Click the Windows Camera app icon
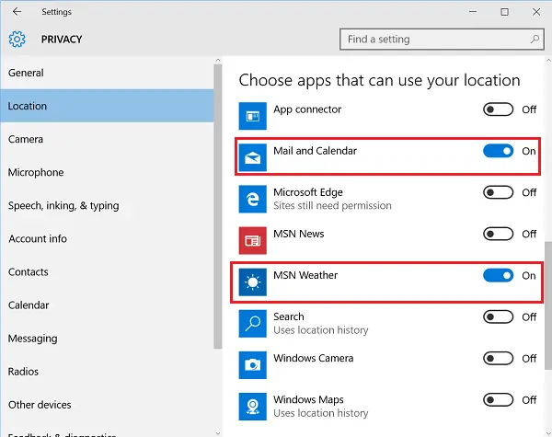This screenshot has height=437, width=552. pyautogui.click(x=252, y=364)
